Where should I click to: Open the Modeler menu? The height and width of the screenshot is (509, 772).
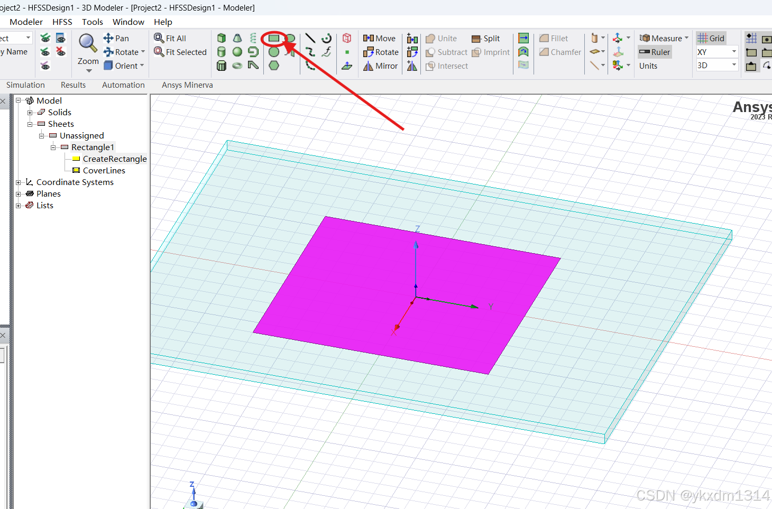(x=26, y=22)
